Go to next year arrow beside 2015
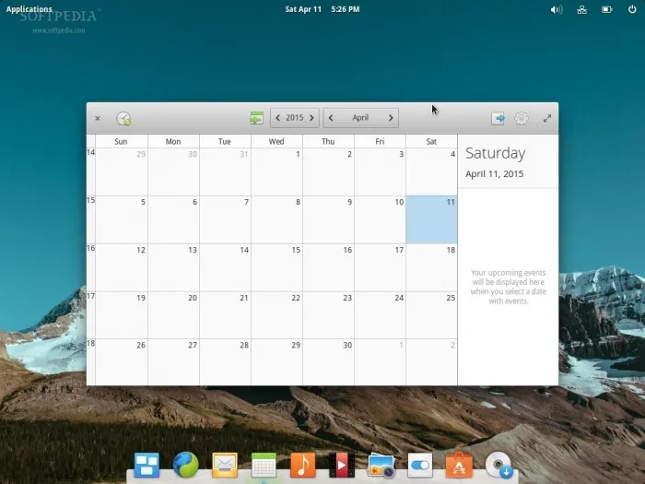 click(x=311, y=118)
